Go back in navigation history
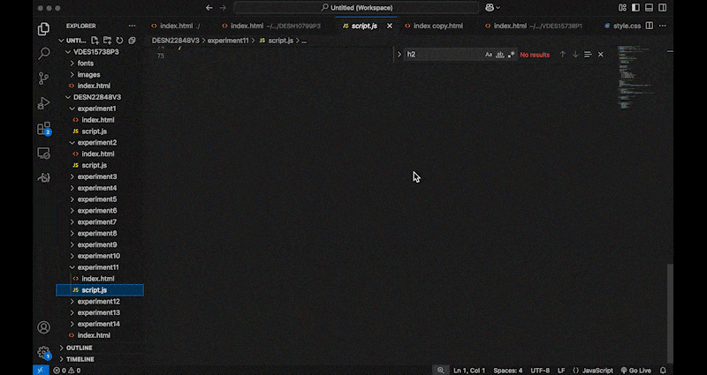Viewport: 707px width, 375px height. (x=209, y=8)
